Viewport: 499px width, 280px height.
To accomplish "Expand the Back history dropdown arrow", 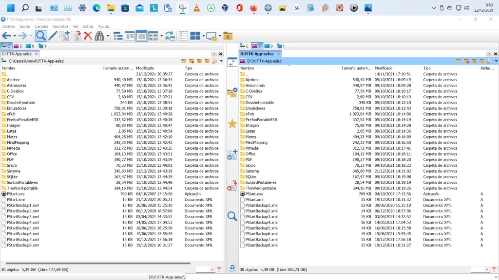I will [x=15, y=36].
